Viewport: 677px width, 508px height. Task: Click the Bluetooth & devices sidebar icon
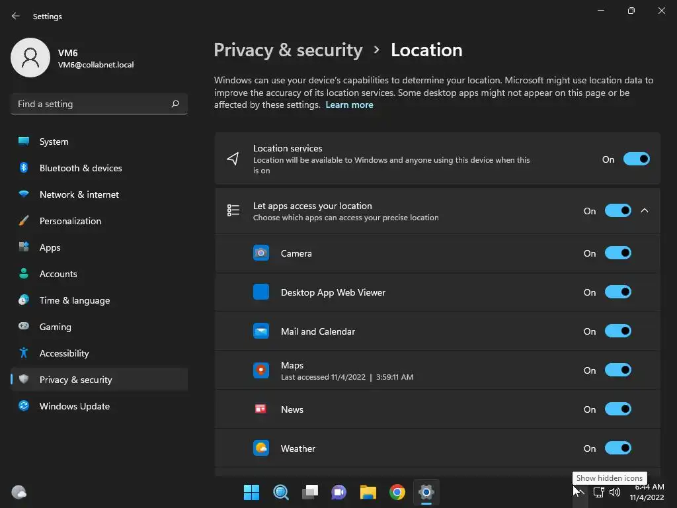(24, 168)
